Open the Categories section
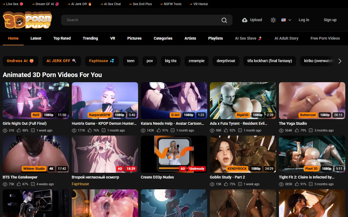 [163, 38]
